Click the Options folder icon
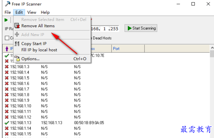This screenshot has height=138, width=214. (17, 59)
